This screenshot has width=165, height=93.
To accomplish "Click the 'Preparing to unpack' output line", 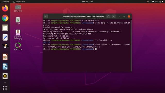I will [x=69, y=34].
